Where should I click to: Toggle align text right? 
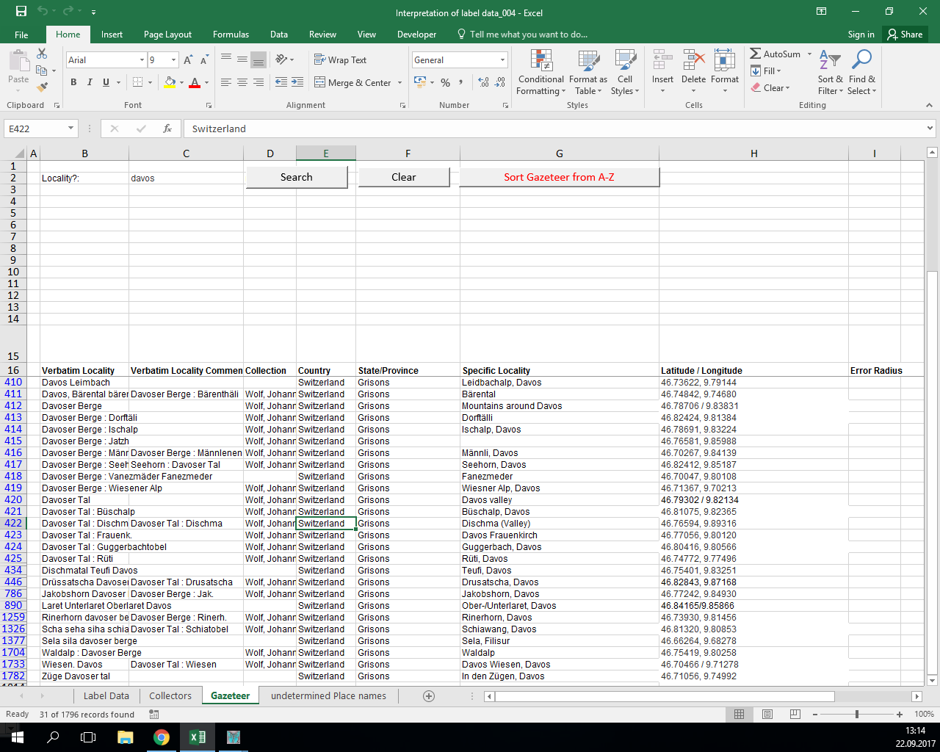(258, 82)
